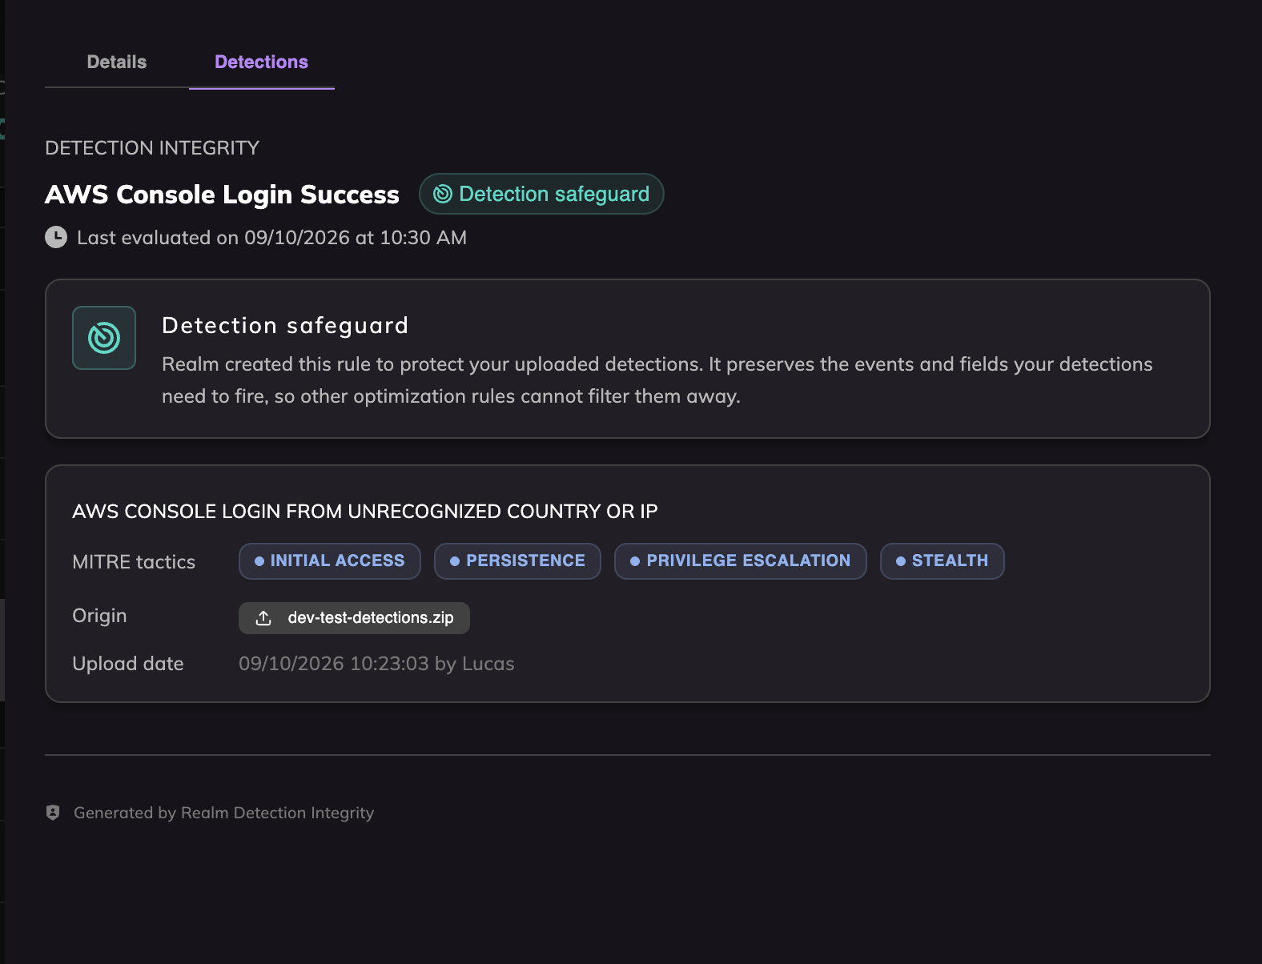This screenshot has height=964, width=1262.
Task: Click the safeguard description paragraph
Action: pos(657,380)
